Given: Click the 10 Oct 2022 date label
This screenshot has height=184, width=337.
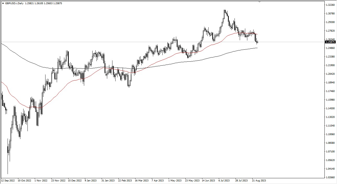Looking at the screenshot, I should pyautogui.click(x=25, y=181).
